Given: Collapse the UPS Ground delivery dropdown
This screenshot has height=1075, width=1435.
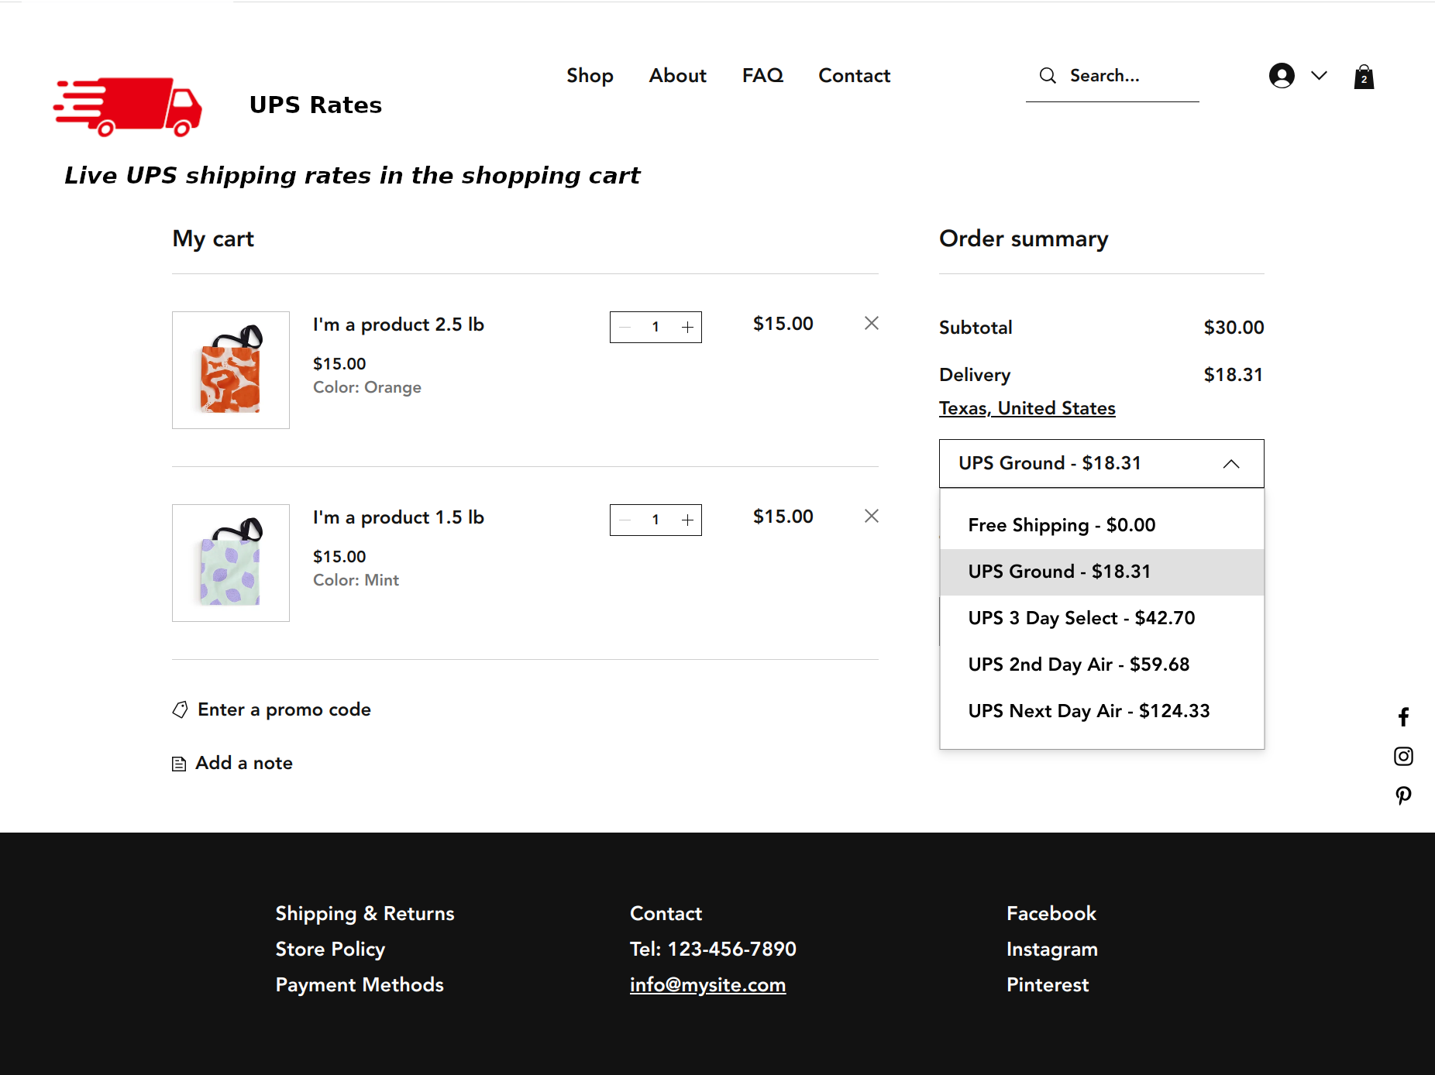Looking at the screenshot, I should coord(1102,463).
